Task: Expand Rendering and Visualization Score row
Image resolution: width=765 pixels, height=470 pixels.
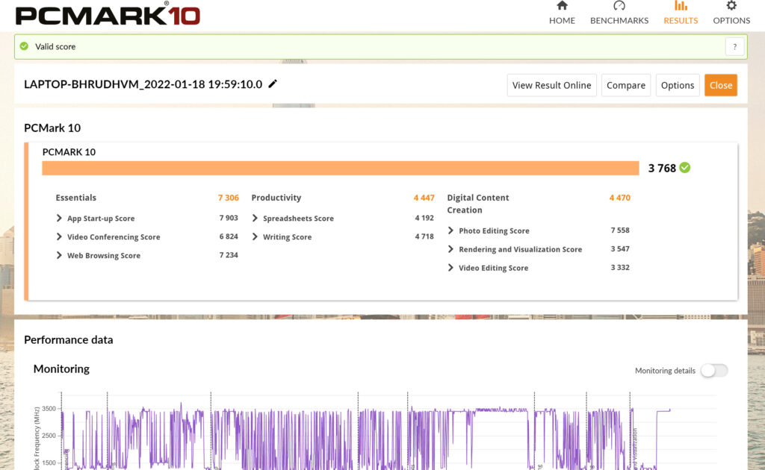Action: [x=450, y=249]
